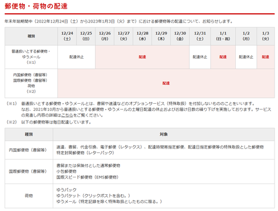
Task: Select the 12/30 (金) column header
Action: pos(180,36)
